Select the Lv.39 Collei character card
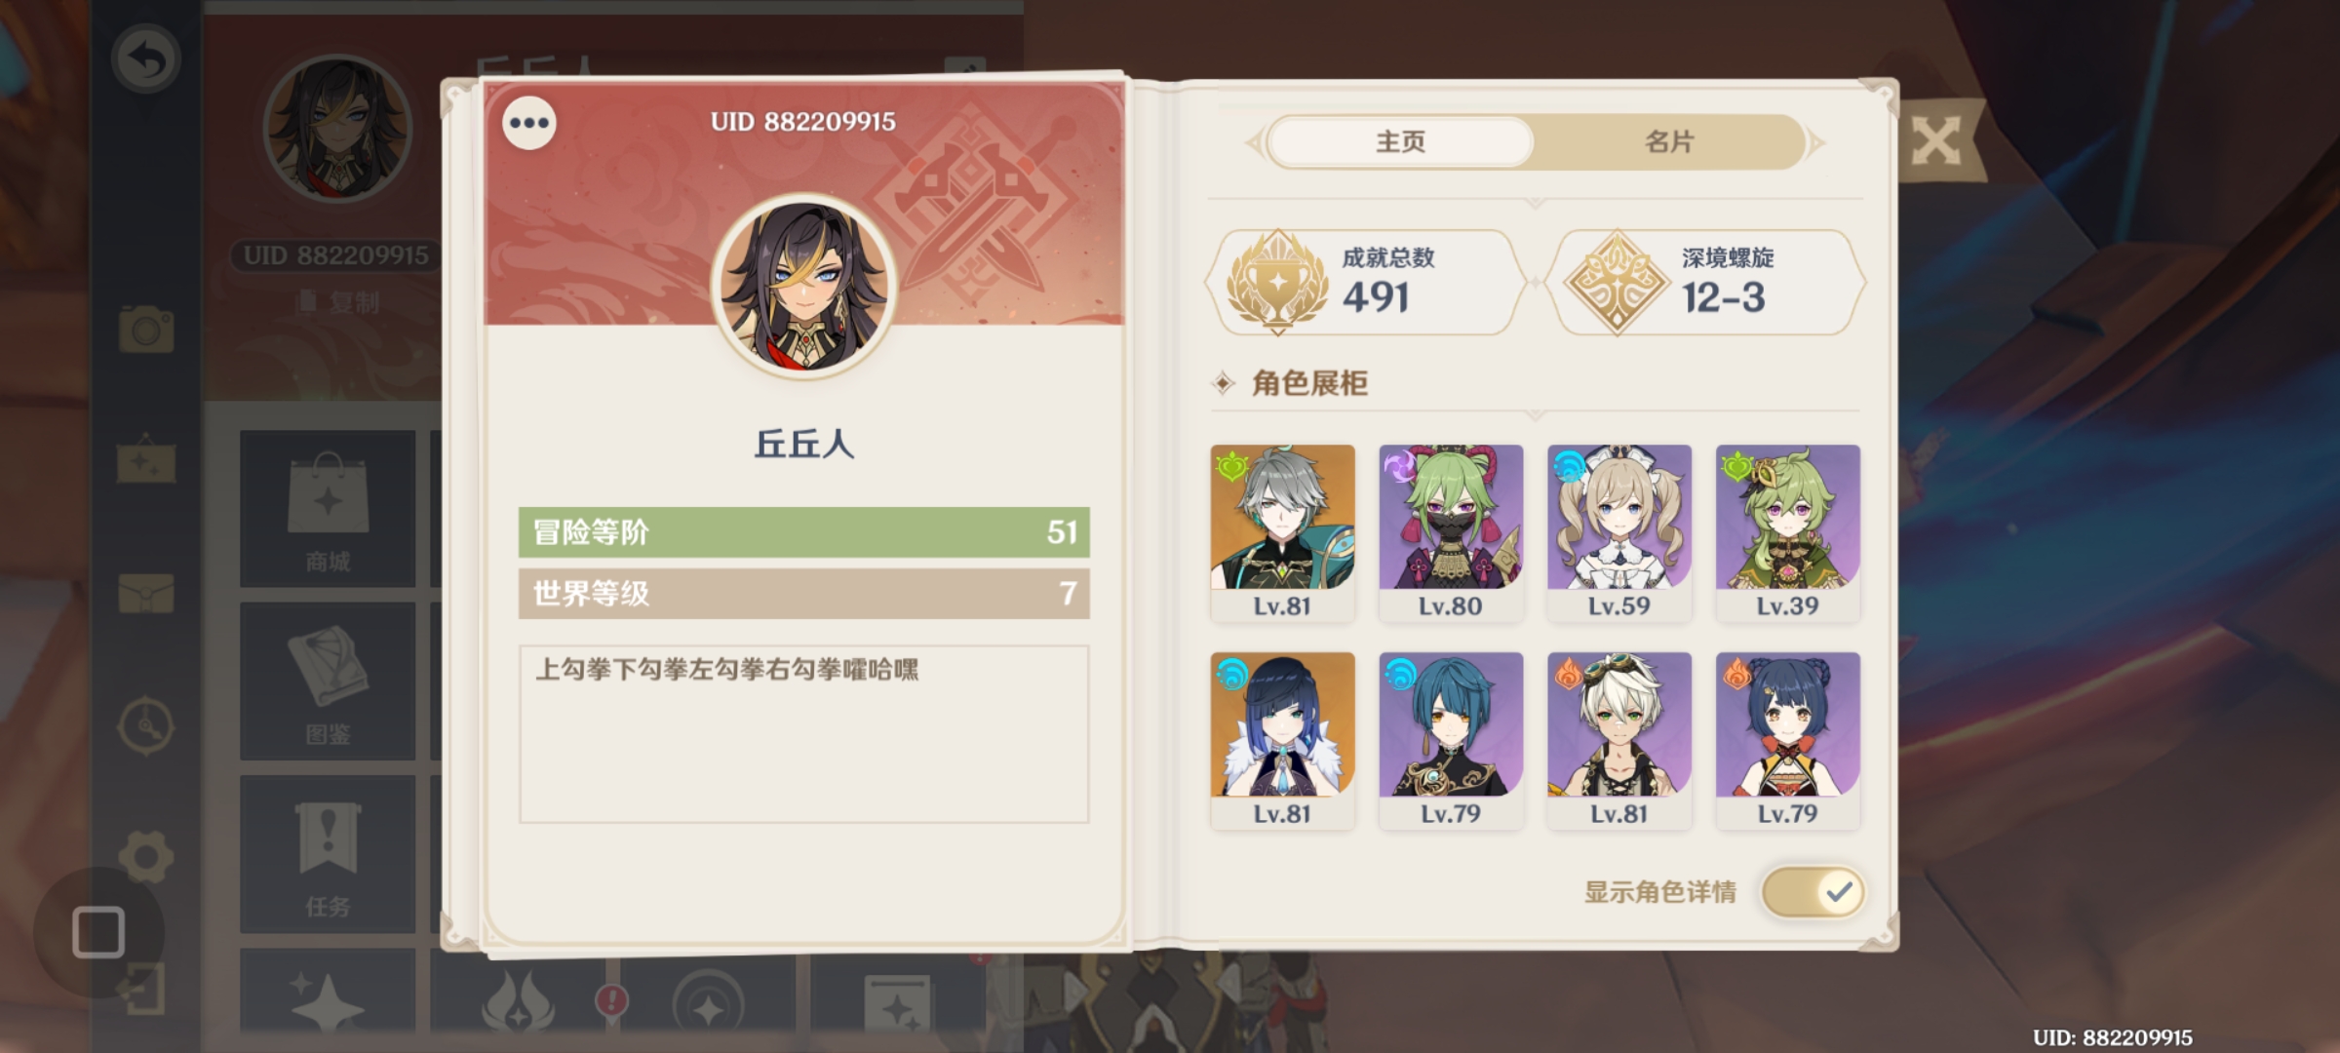The image size is (2340, 1053). 1787,533
